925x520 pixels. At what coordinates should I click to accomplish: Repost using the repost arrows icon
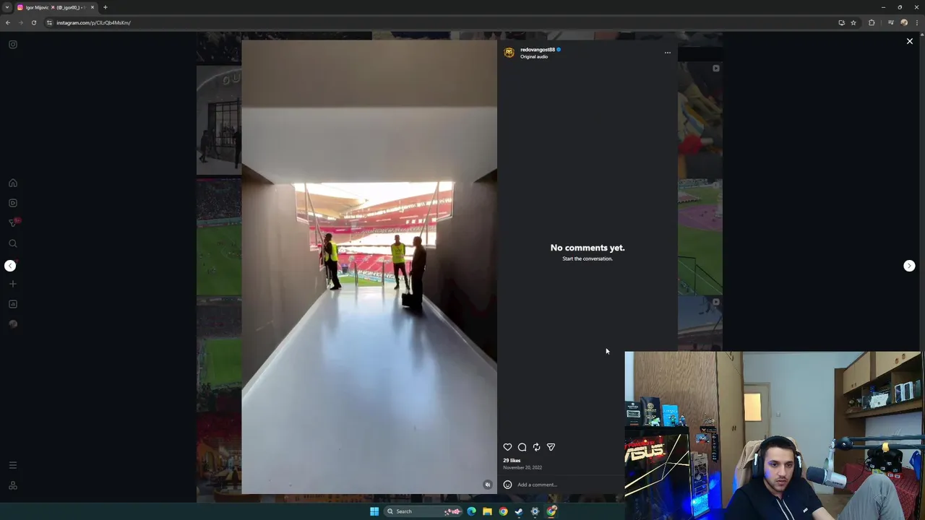click(536, 447)
